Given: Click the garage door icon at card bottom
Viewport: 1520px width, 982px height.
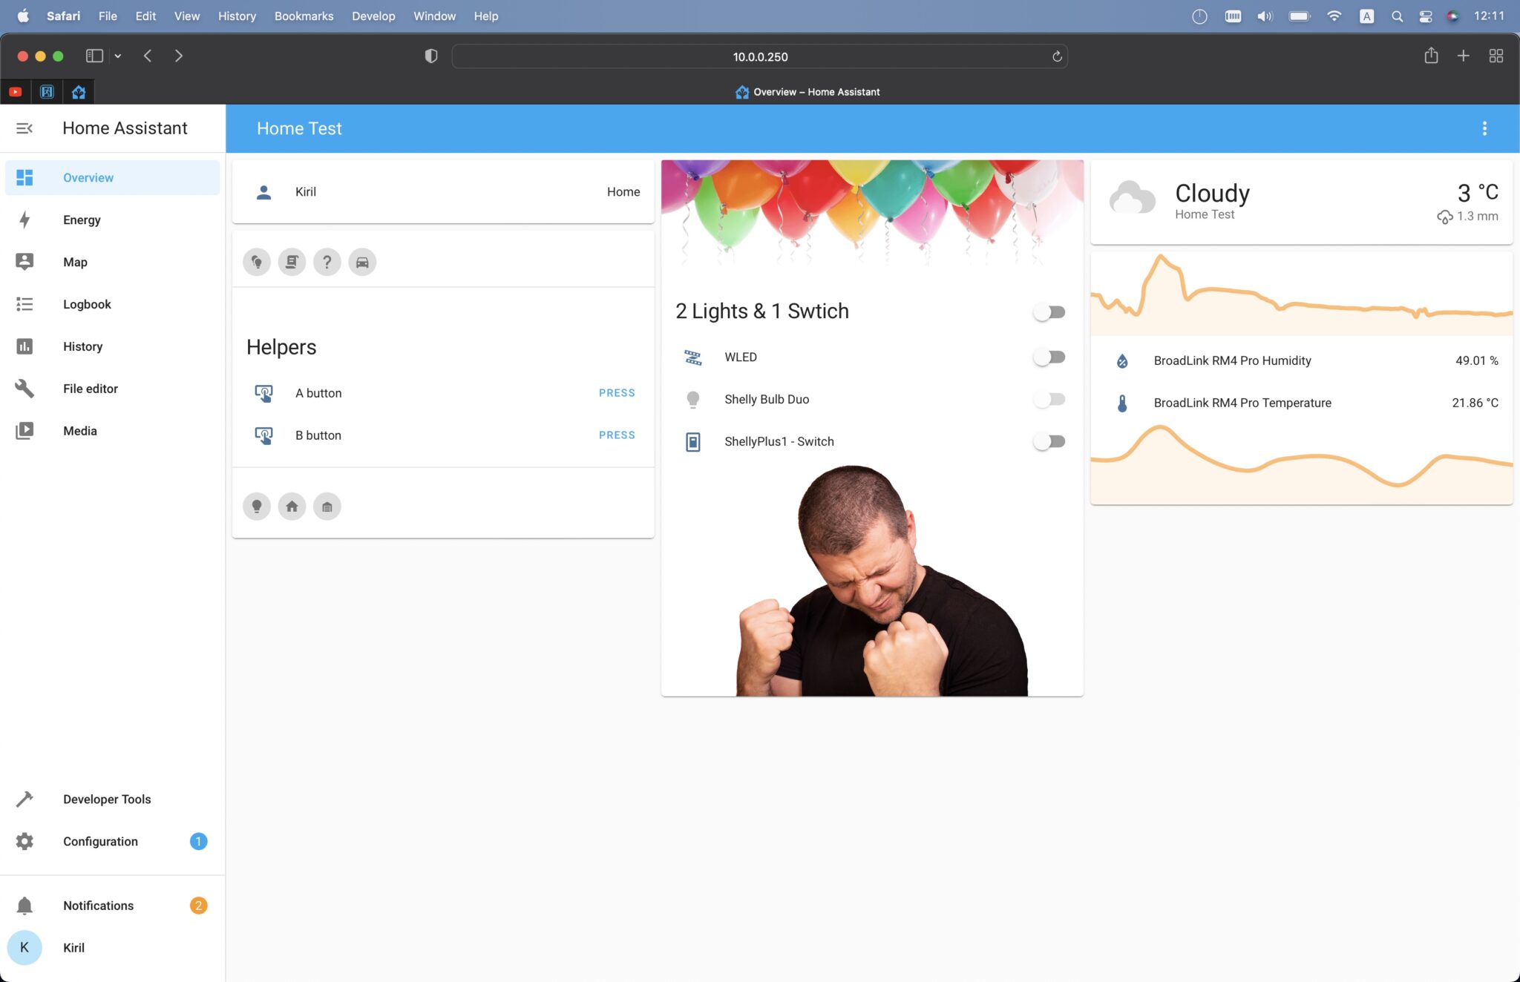Looking at the screenshot, I should click(327, 505).
